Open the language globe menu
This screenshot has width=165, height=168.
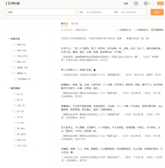click(x=147, y=3)
